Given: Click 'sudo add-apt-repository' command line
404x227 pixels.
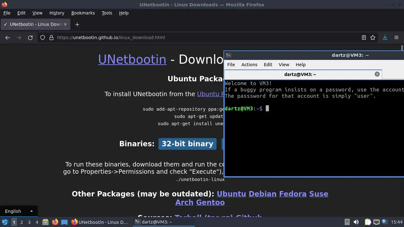Looking at the screenshot, I should (183, 109).
